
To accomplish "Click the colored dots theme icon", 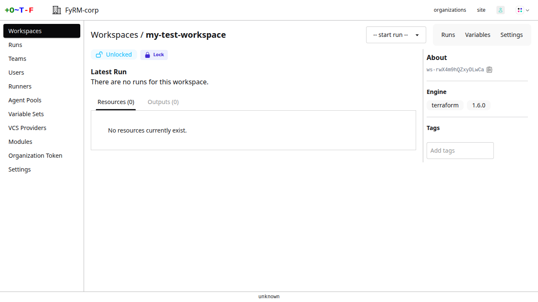I will tap(520, 10).
